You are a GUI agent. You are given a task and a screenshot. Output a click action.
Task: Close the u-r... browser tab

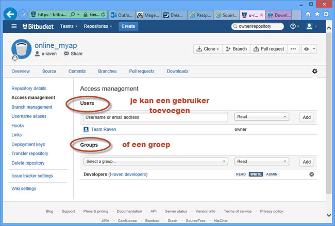pyautogui.click(x=261, y=15)
